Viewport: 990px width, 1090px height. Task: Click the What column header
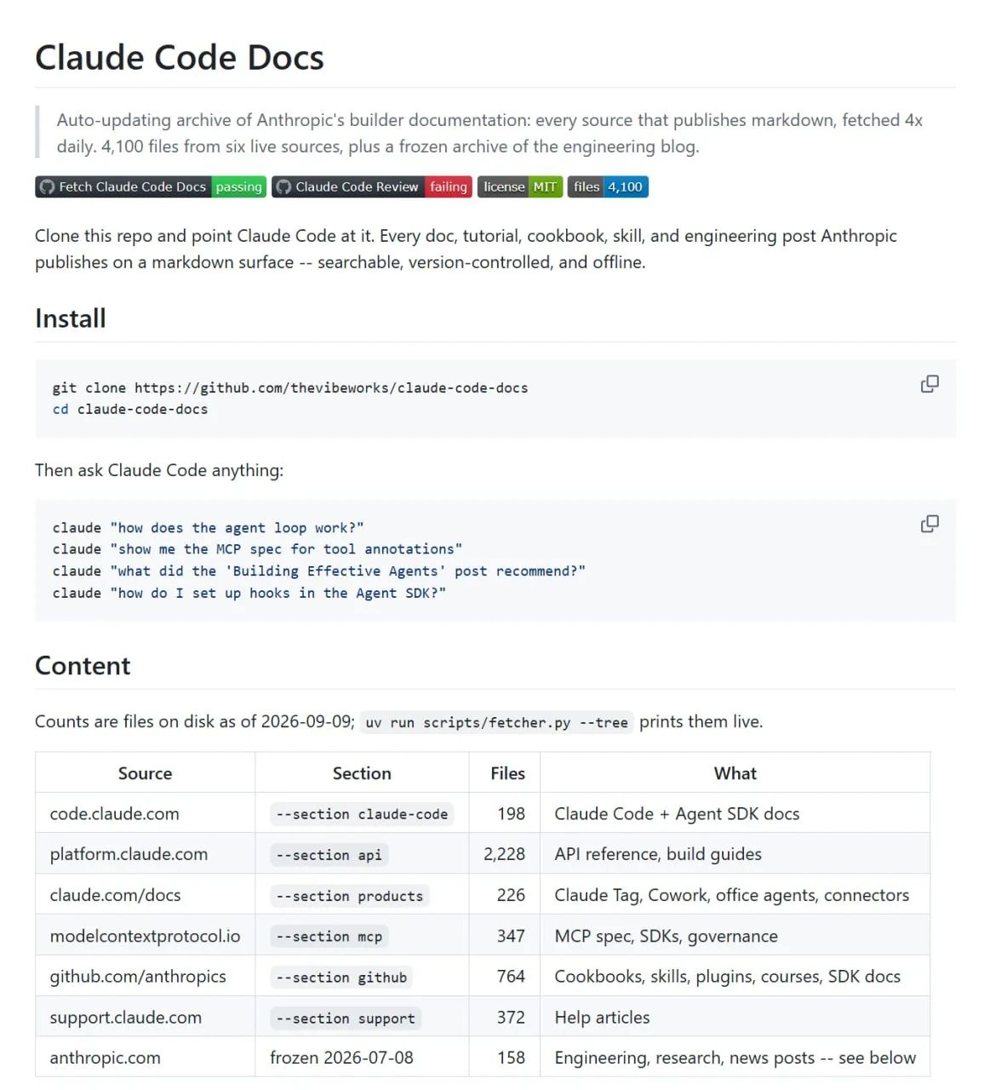735,773
